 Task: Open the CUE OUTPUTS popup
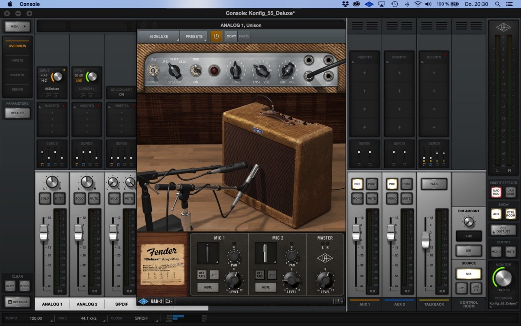[503, 229]
